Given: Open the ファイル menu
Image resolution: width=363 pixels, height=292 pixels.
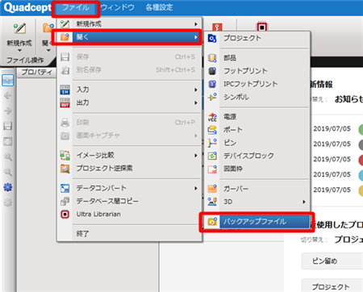Looking at the screenshot, I should [76, 7].
